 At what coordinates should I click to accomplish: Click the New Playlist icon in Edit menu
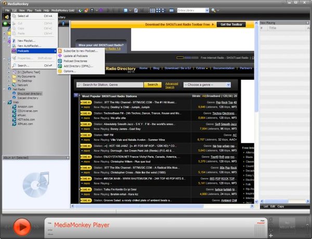click(14, 41)
